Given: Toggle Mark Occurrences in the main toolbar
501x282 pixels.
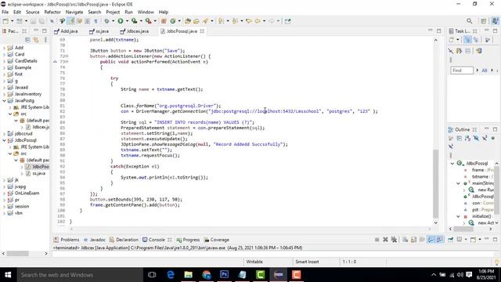Looking at the screenshot, I should tap(70, 21).
